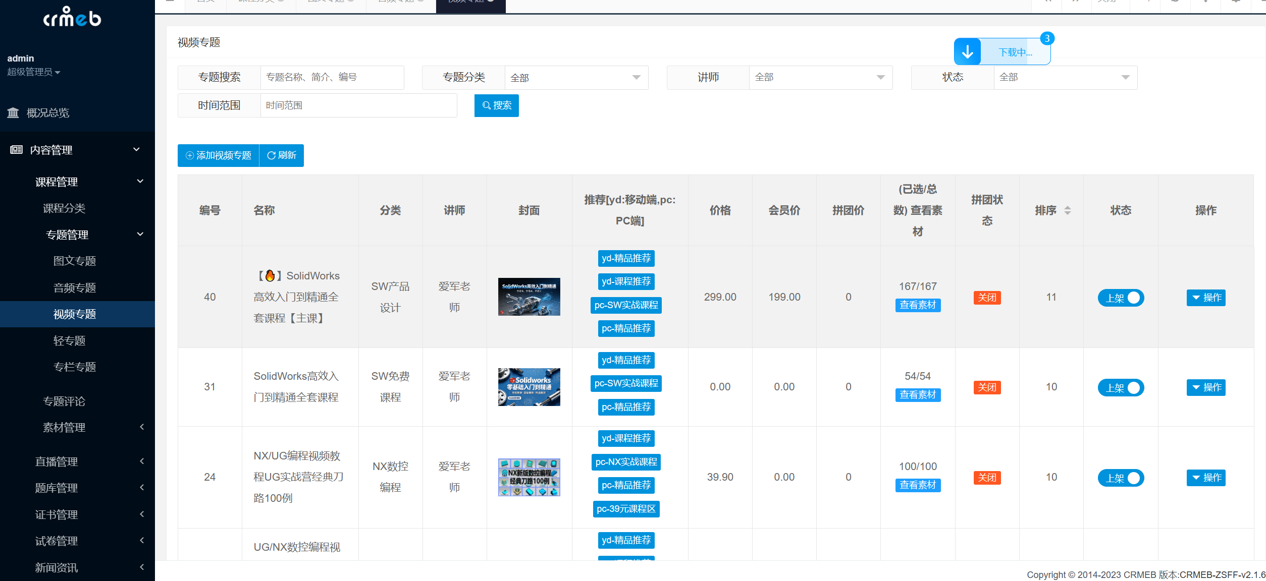Open 操作 dropdown for course 40
The width and height of the screenshot is (1266, 581).
[x=1206, y=298]
